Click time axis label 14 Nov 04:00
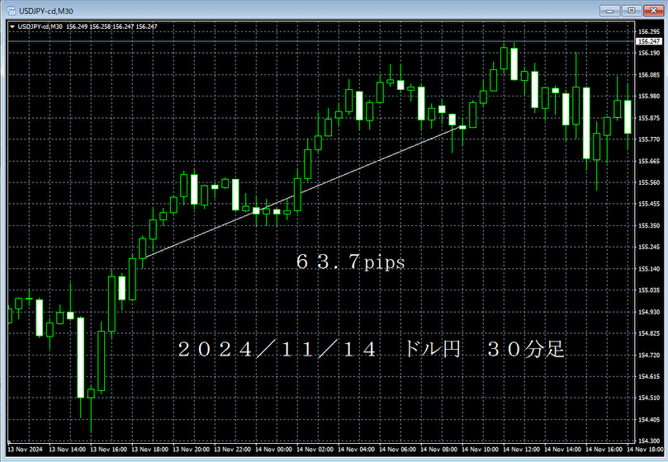This screenshot has height=462, width=668. [357, 450]
